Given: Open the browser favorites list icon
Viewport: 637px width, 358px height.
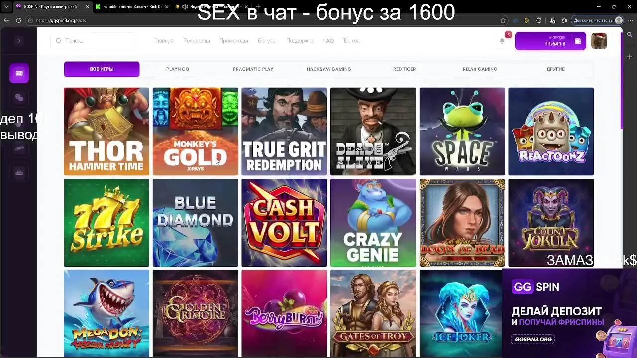Looking at the screenshot, I should 564,20.
